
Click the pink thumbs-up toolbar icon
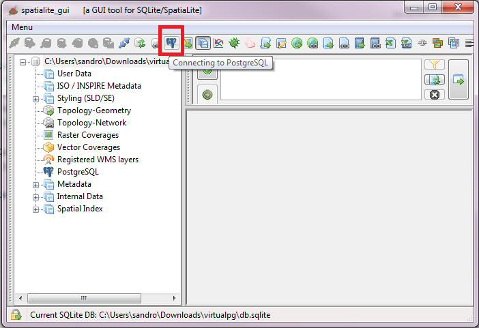[250, 43]
